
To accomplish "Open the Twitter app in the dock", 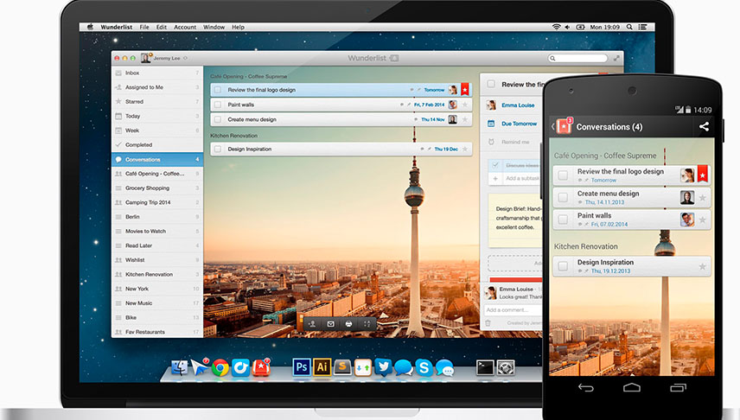I will pos(383,366).
